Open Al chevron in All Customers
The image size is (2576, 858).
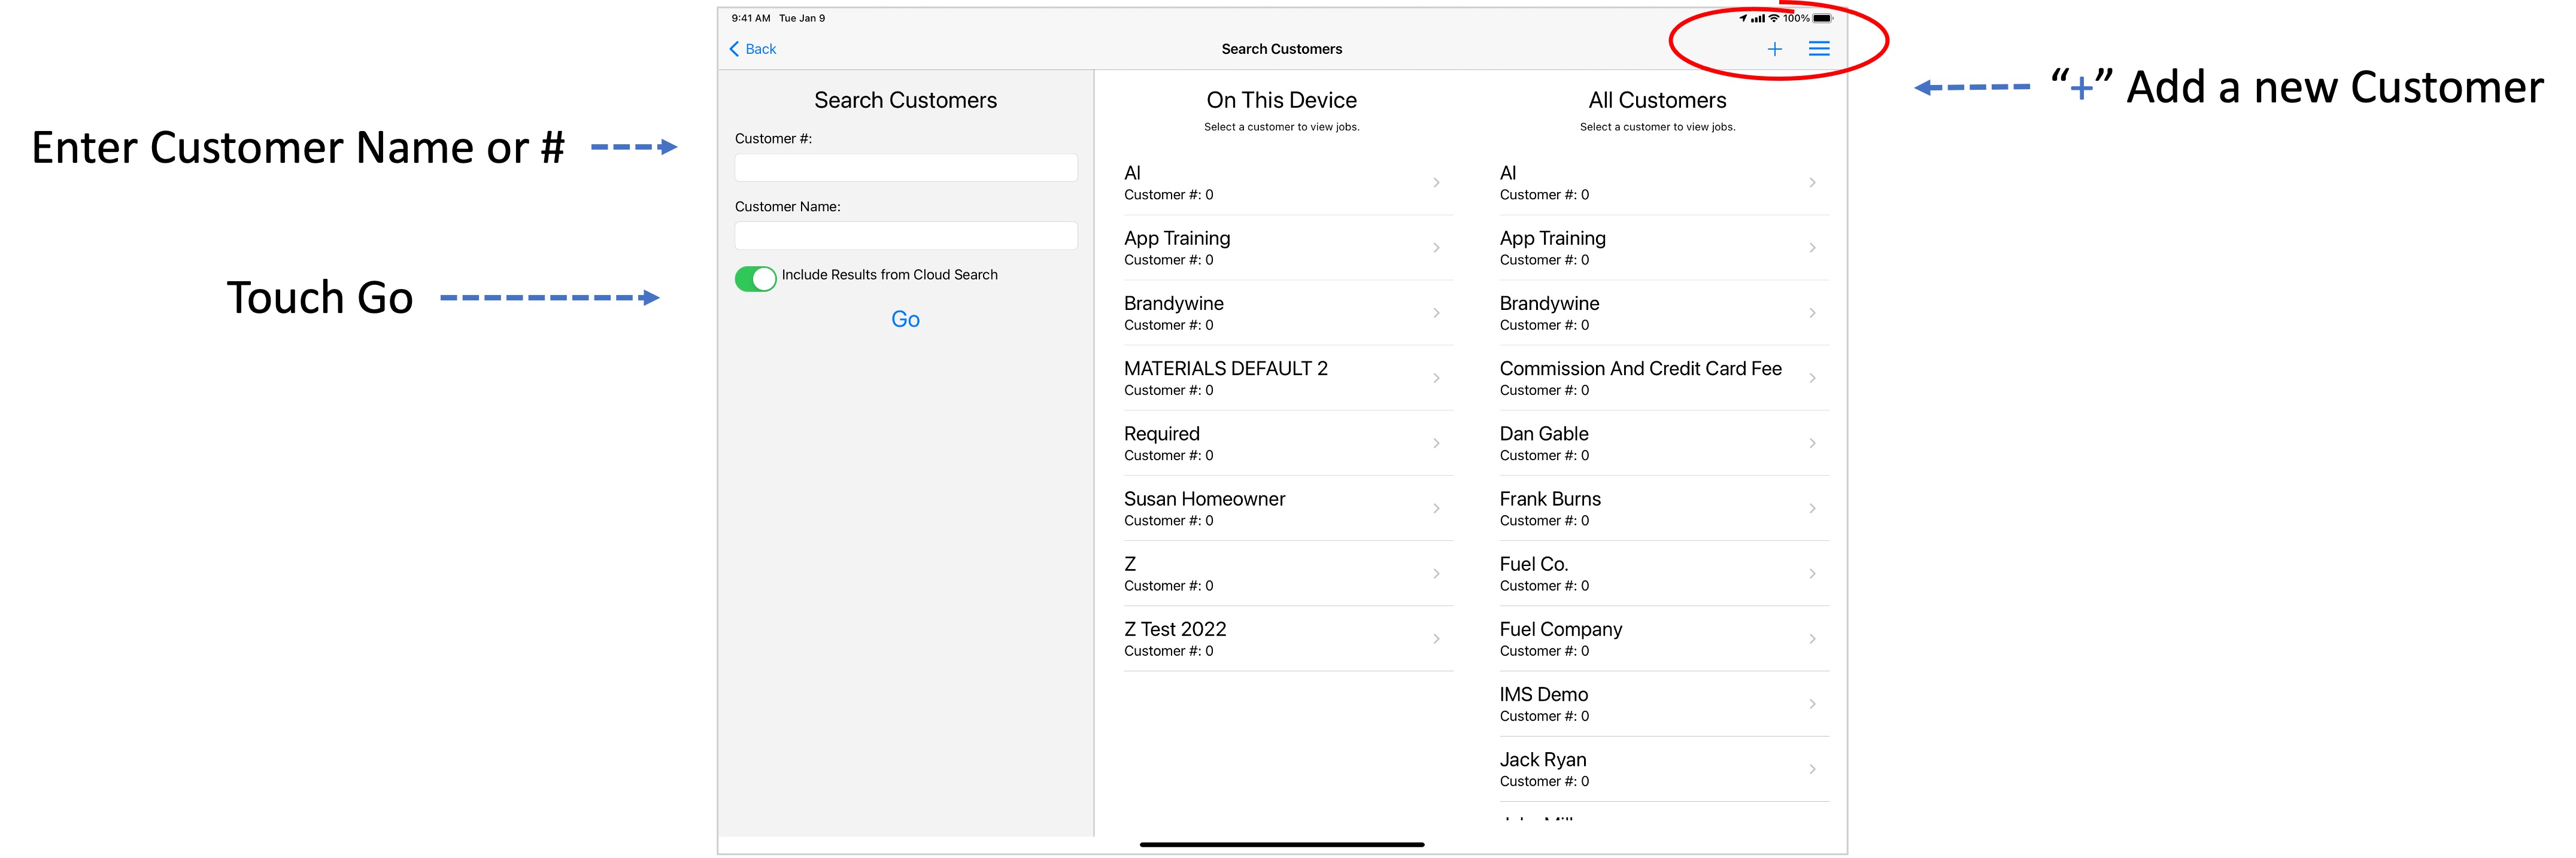[1812, 183]
